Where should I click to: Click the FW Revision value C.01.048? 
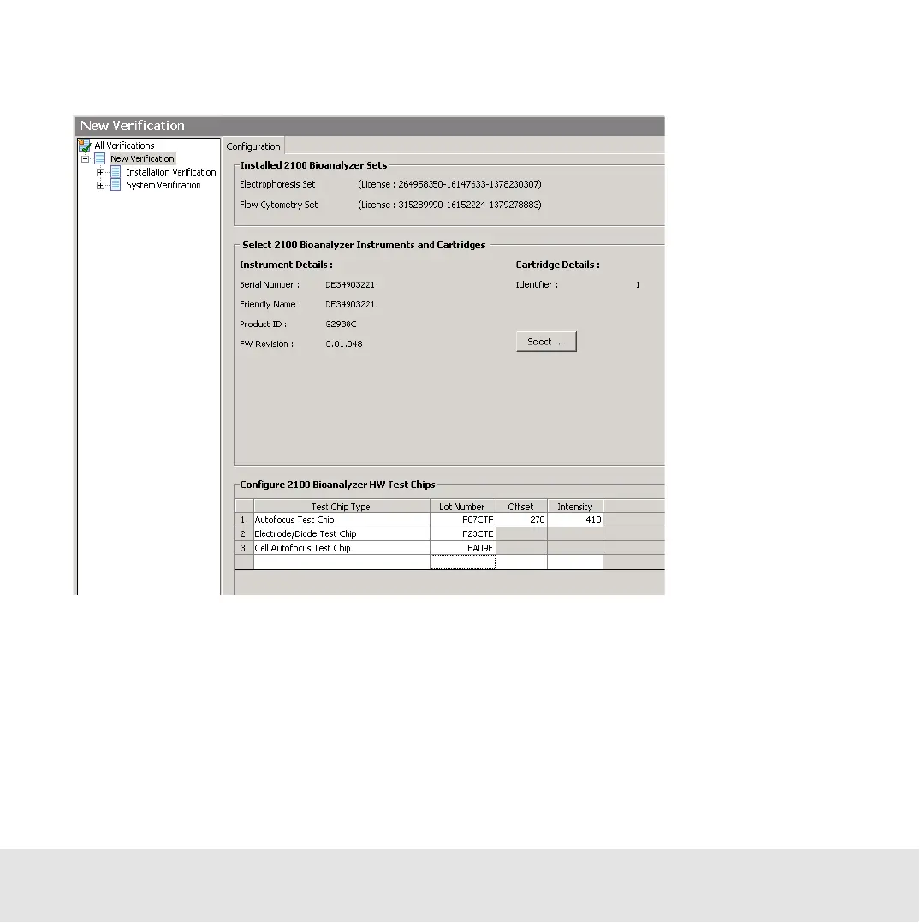click(x=344, y=344)
